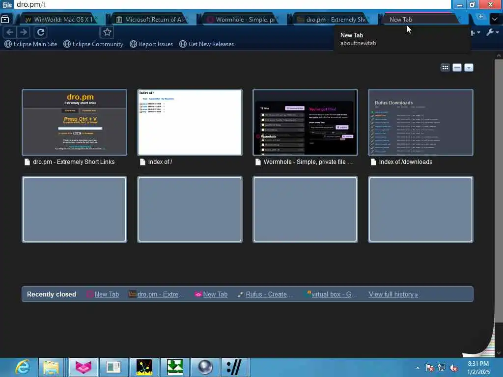
Task: Open the Eclipse Main Site bookmark
Action: [31, 44]
